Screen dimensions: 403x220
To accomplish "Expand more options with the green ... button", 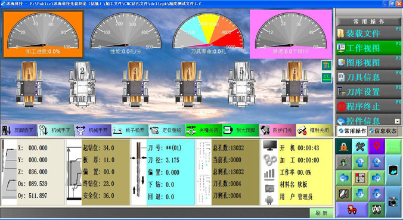I will click(393, 147).
